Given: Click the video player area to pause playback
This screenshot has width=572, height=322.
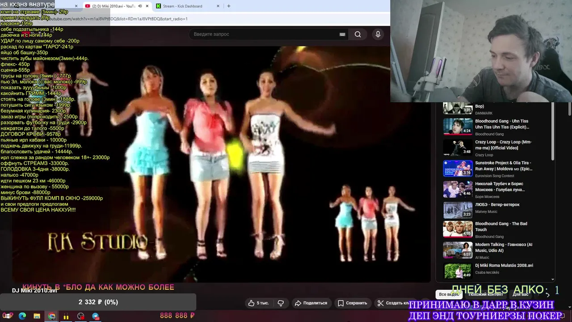Looking at the screenshot, I should tap(221, 164).
